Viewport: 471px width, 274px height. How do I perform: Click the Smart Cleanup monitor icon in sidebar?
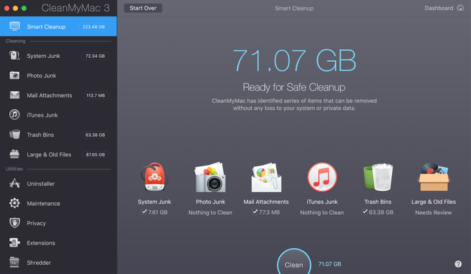click(x=14, y=26)
